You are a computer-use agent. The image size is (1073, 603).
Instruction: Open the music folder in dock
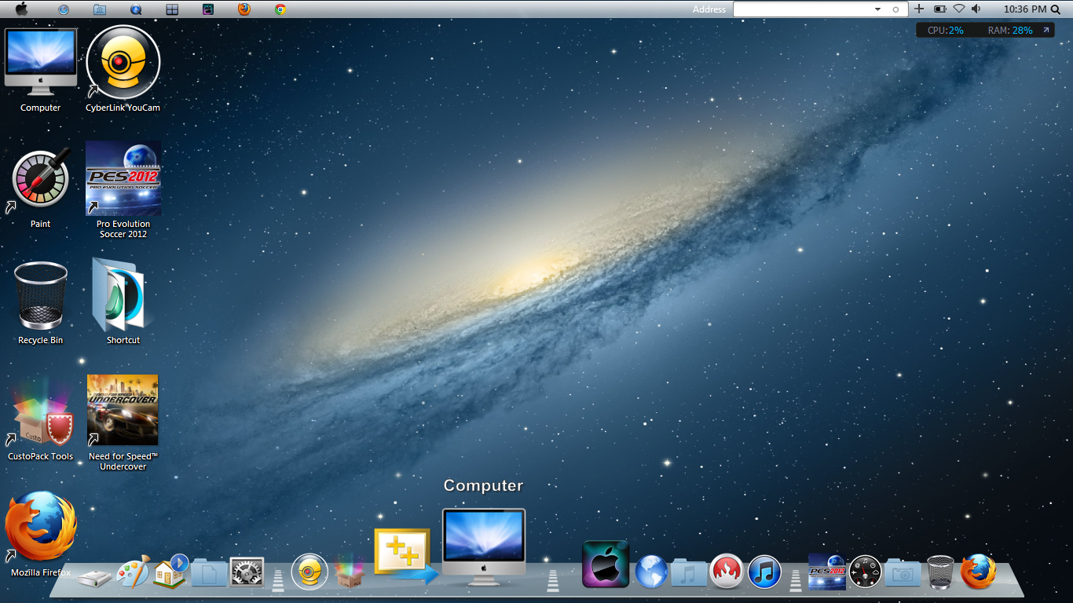click(689, 572)
